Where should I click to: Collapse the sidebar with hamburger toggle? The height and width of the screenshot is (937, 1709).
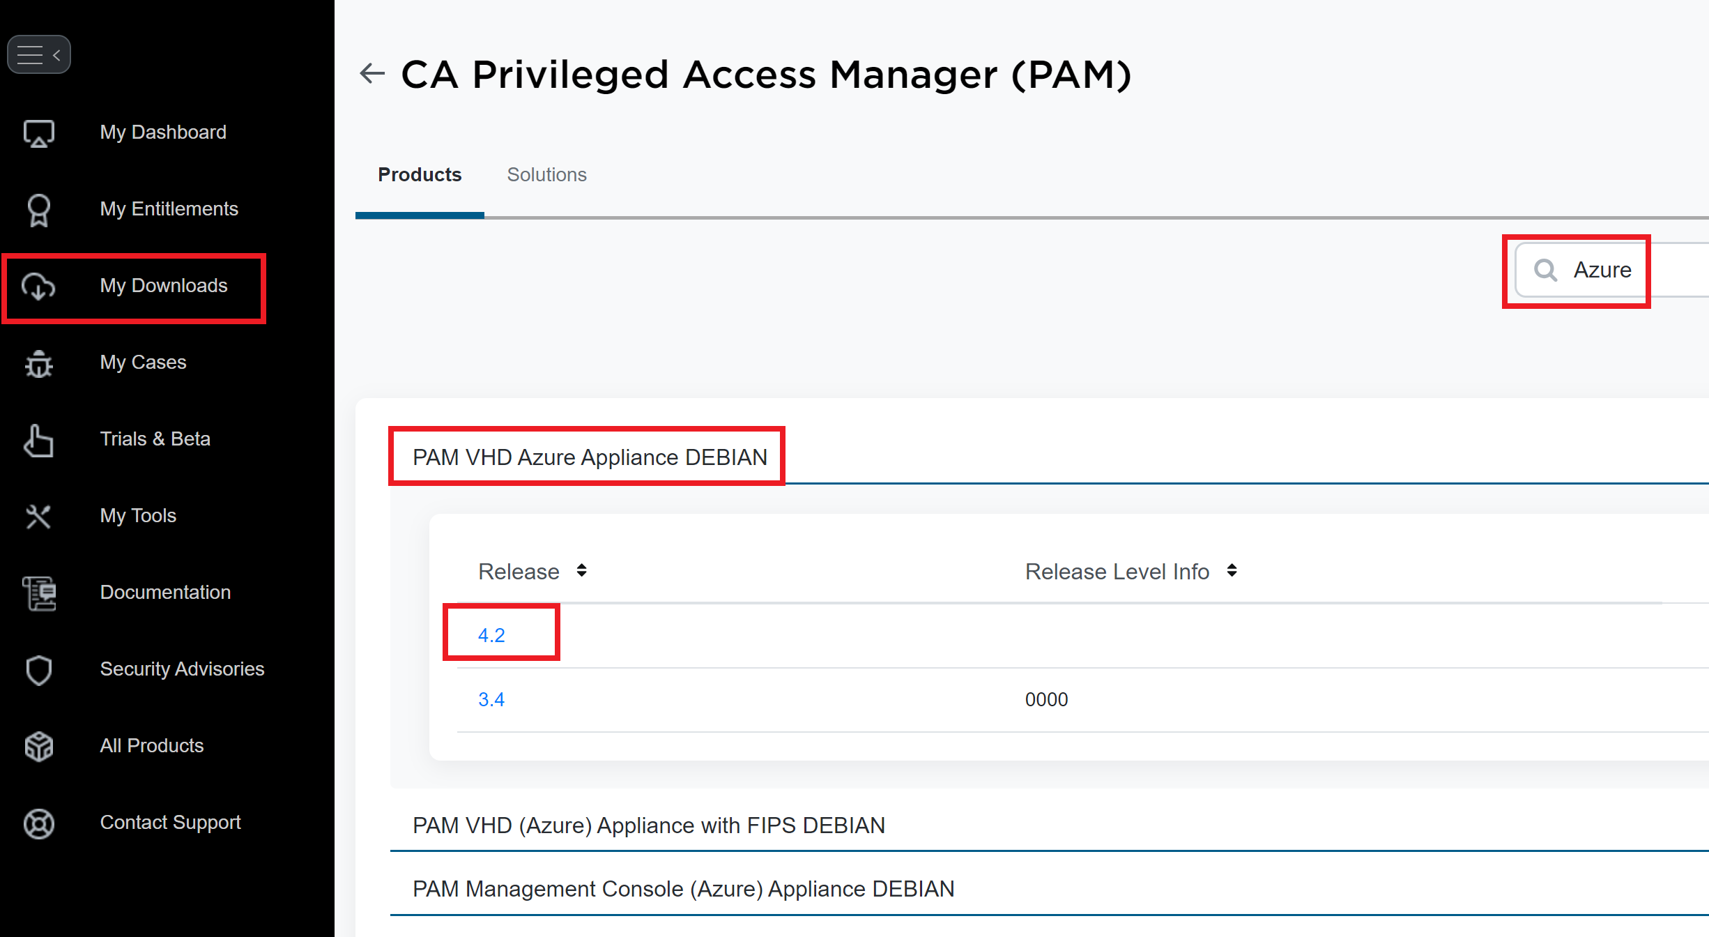point(39,54)
